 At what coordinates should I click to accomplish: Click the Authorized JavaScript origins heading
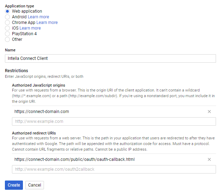[x=38, y=85]
